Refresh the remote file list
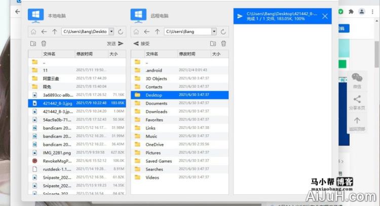Viewport: 380px width, 206px height. click(223, 32)
